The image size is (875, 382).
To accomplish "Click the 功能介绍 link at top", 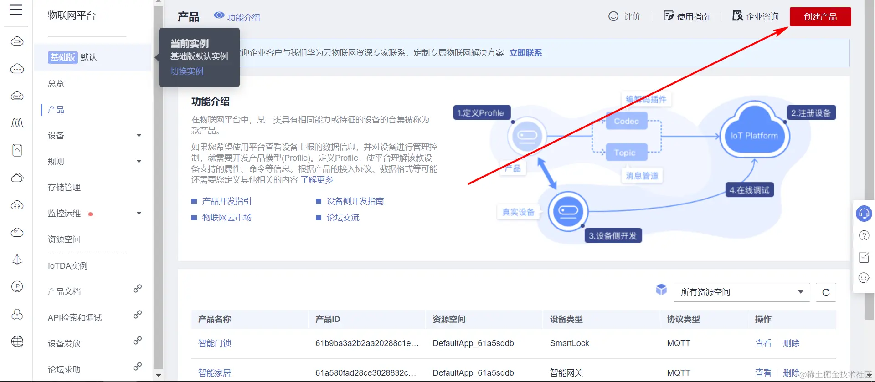I will point(243,17).
